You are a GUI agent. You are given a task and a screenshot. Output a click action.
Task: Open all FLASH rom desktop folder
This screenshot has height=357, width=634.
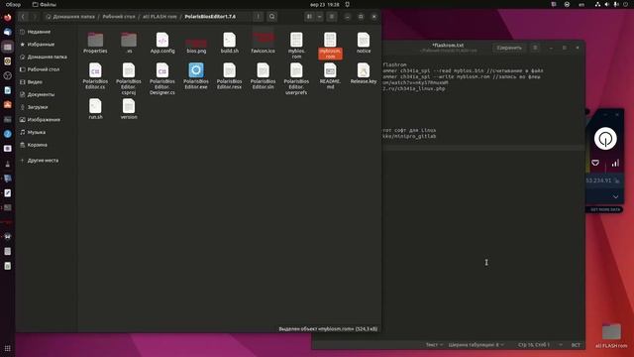[611, 335]
